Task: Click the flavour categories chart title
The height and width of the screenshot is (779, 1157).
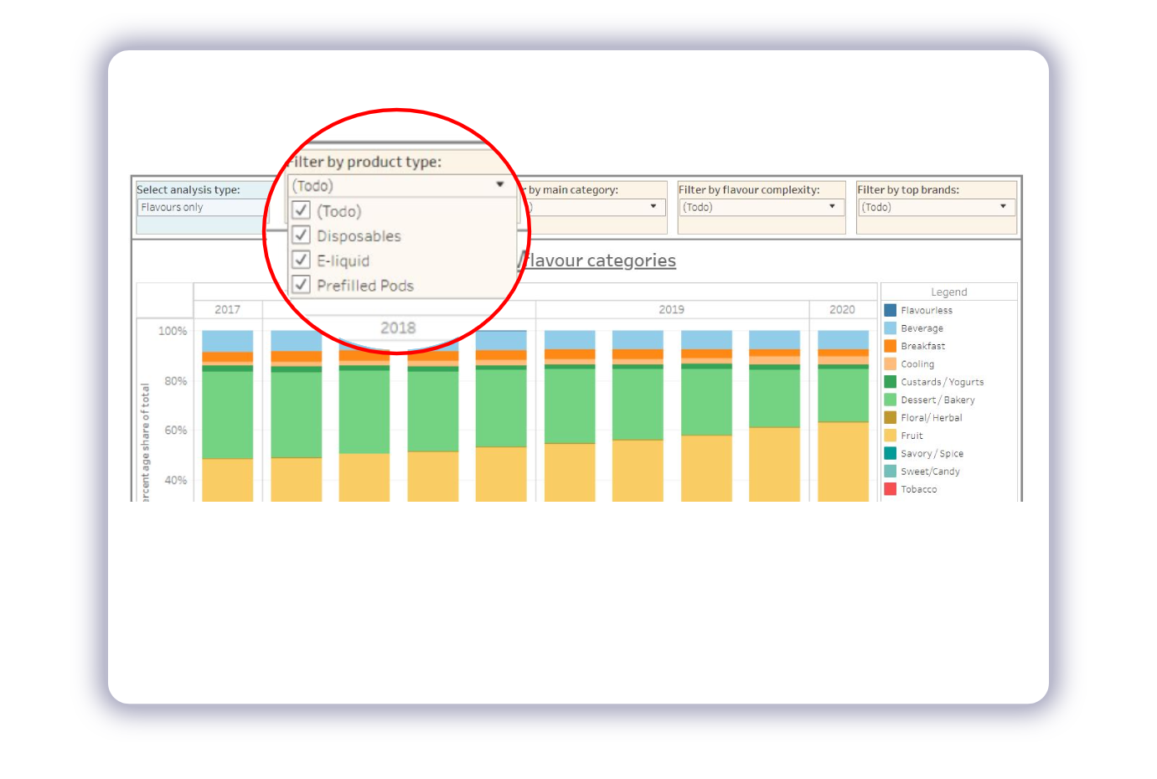Action: coord(600,261)
